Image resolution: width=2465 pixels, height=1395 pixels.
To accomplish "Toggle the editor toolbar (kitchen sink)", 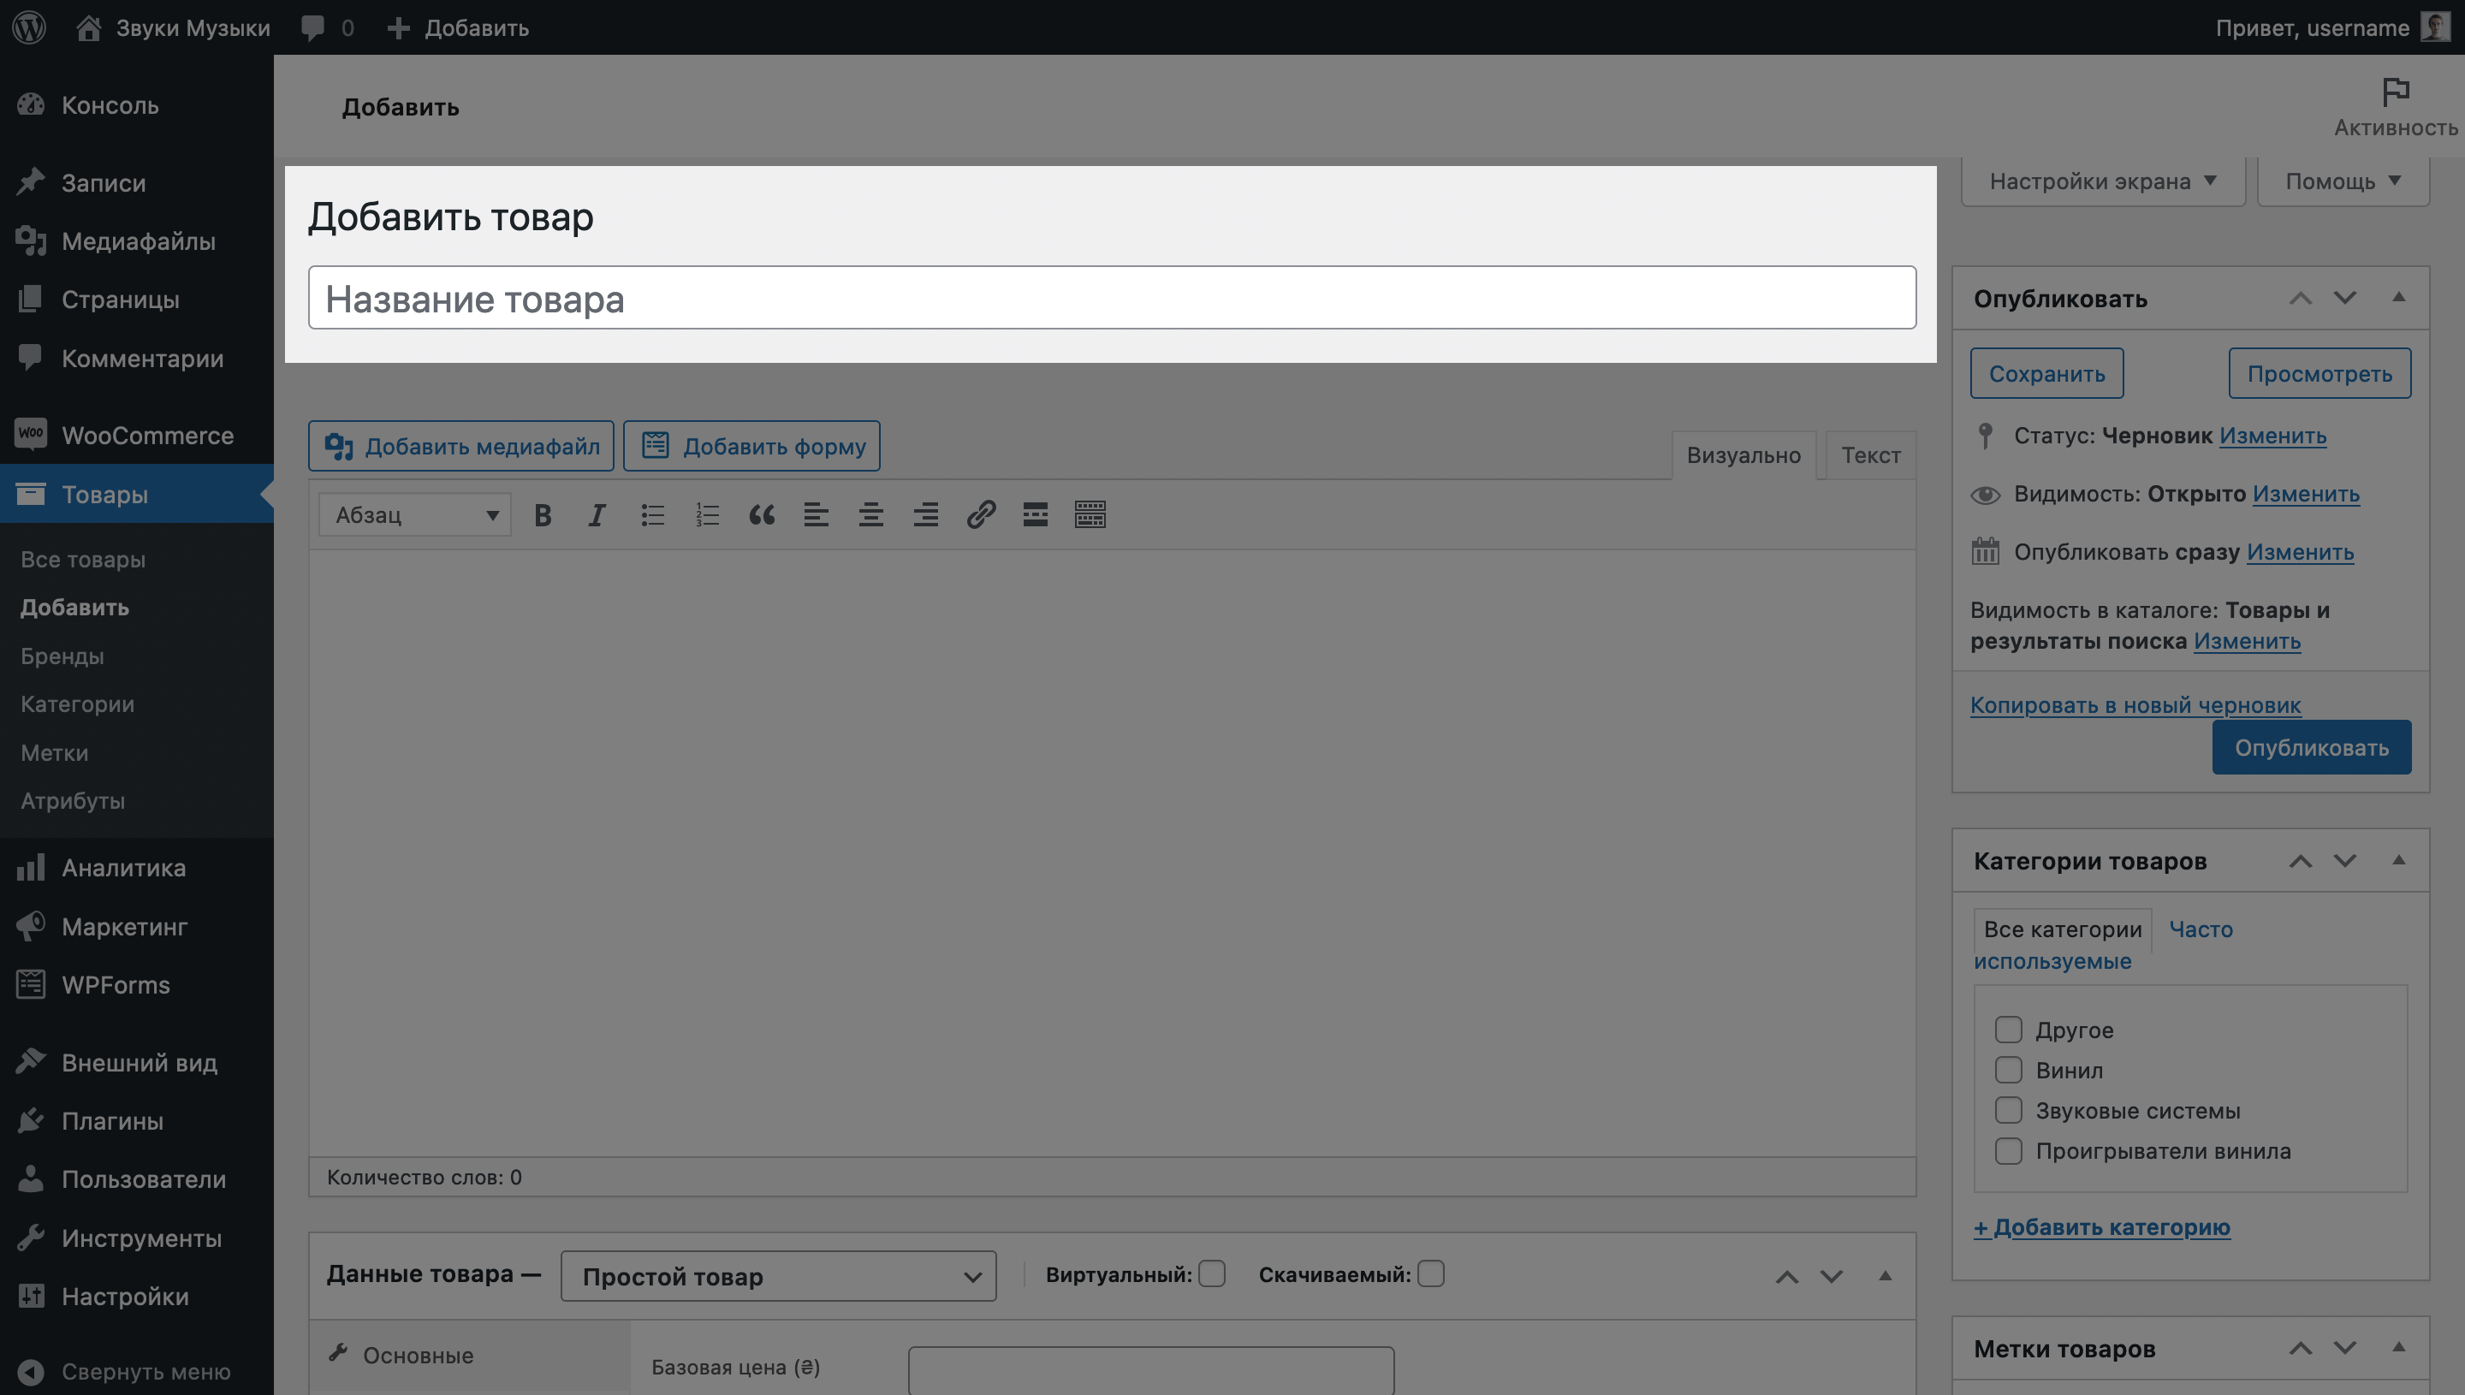I will (1090, 515).
